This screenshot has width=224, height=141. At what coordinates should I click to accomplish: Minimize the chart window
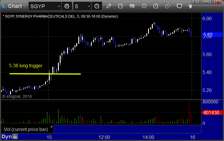click(206, 2)
